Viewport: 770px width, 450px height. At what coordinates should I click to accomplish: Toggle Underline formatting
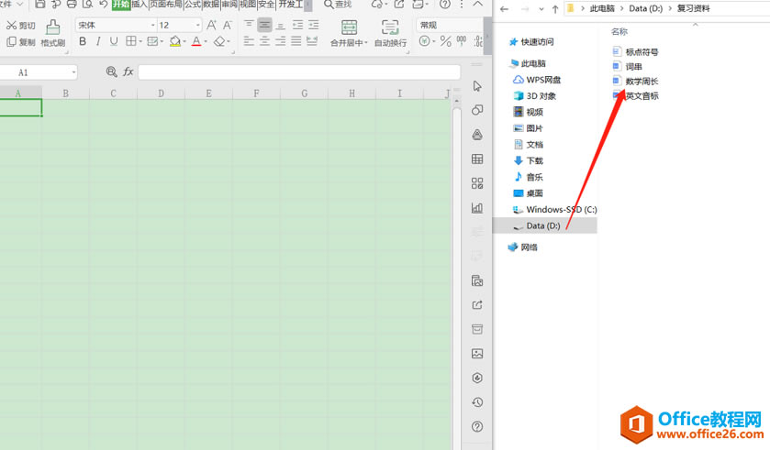(114, 41)
